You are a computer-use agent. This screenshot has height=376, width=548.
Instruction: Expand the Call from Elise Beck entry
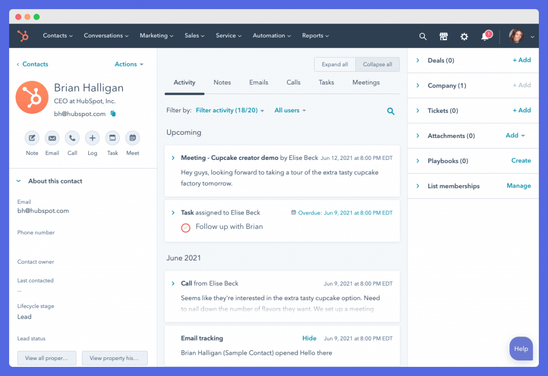pos(173,283)
